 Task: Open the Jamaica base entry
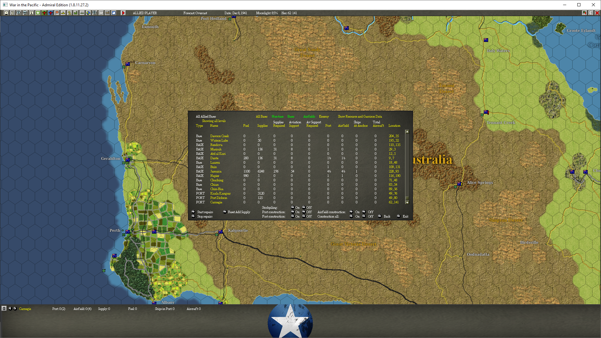216,172
